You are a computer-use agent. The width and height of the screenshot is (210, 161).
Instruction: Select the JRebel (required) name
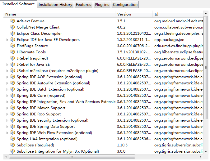pyautogui.click(x=32, y=58)
